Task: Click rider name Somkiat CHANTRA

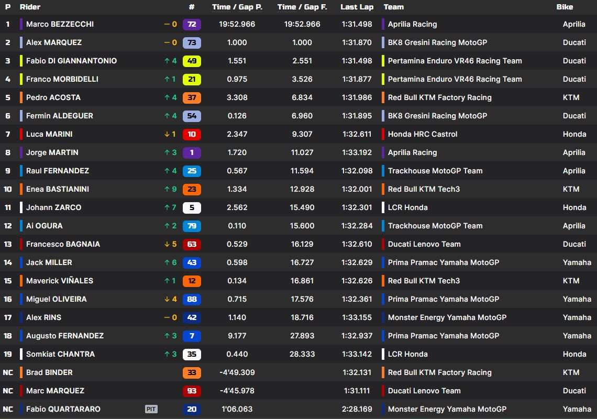Action: 60,354
